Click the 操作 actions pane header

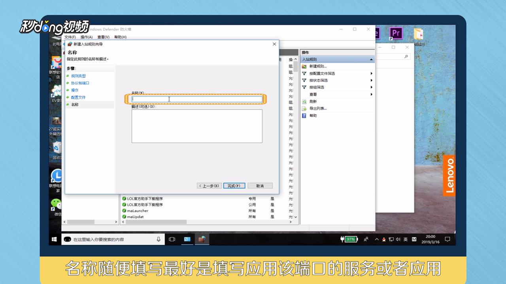click(337, 52)
